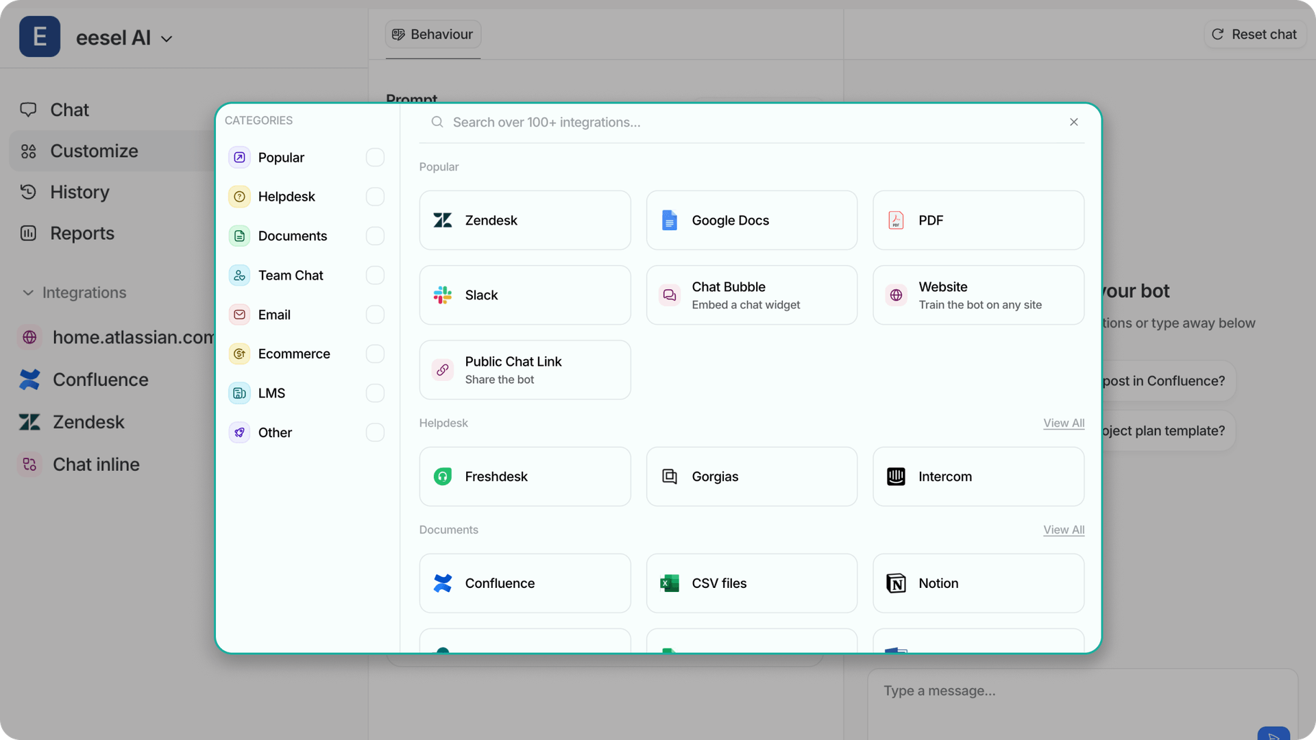1316x740 pixels.
Task: Click the Website globe icon
Action: coord(896,295)
